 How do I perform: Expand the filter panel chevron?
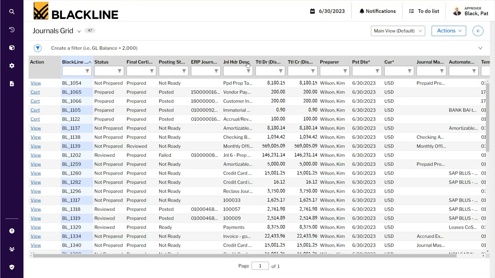tap(480, 48)
